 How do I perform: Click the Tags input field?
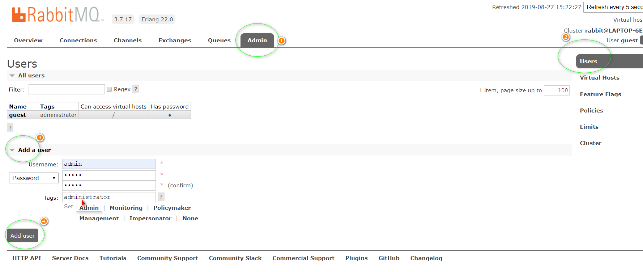109,197
